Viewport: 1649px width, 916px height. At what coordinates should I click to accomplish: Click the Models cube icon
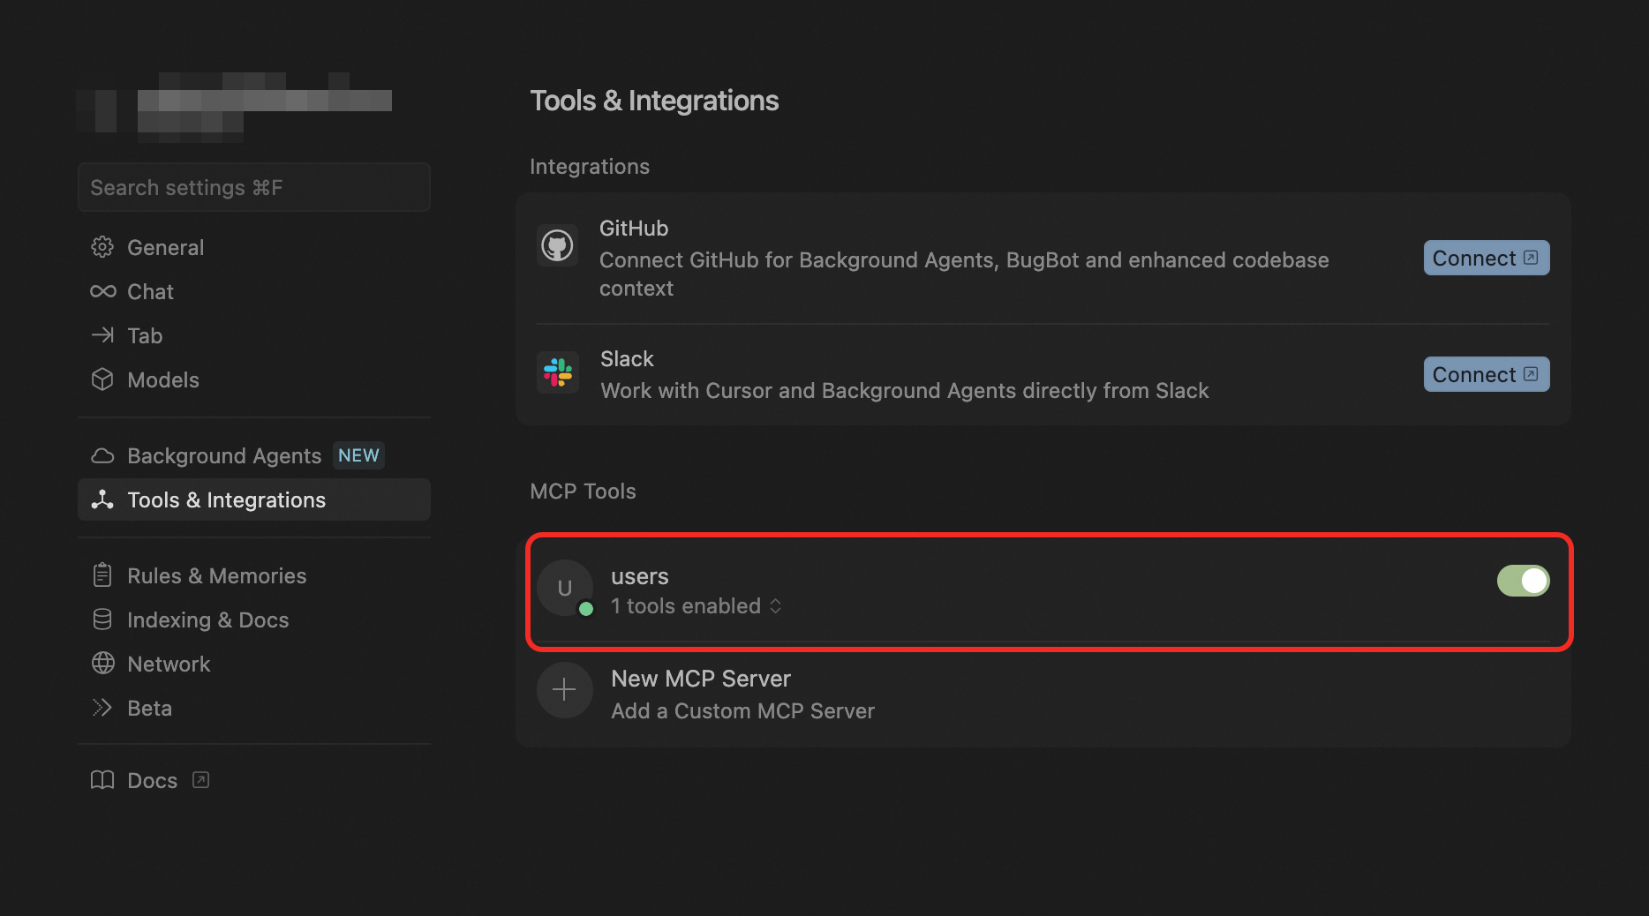102,379
